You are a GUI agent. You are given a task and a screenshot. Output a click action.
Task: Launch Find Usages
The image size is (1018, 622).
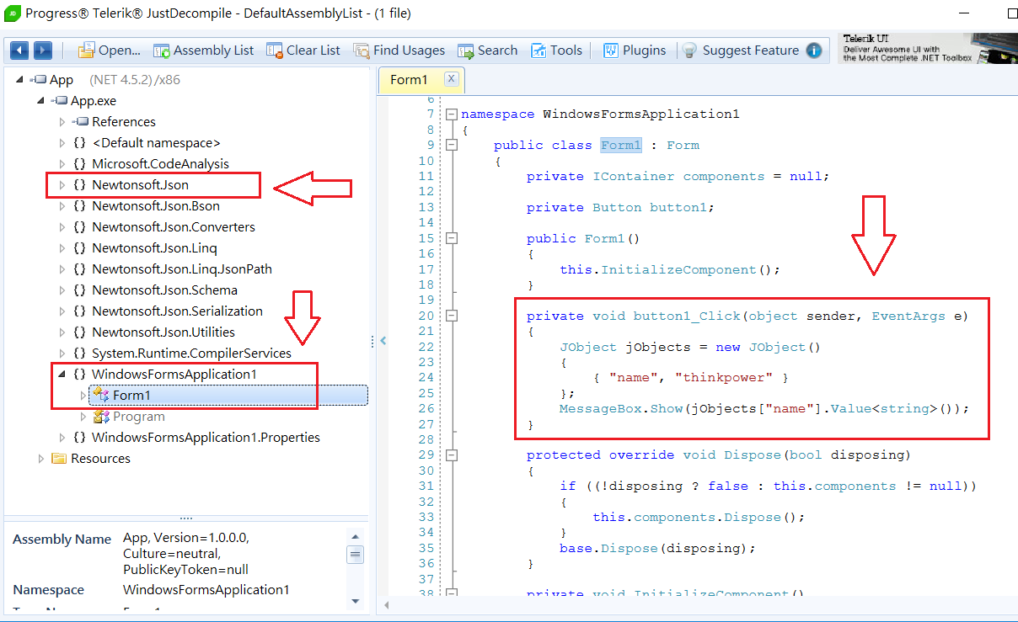[x=399, y=51]
